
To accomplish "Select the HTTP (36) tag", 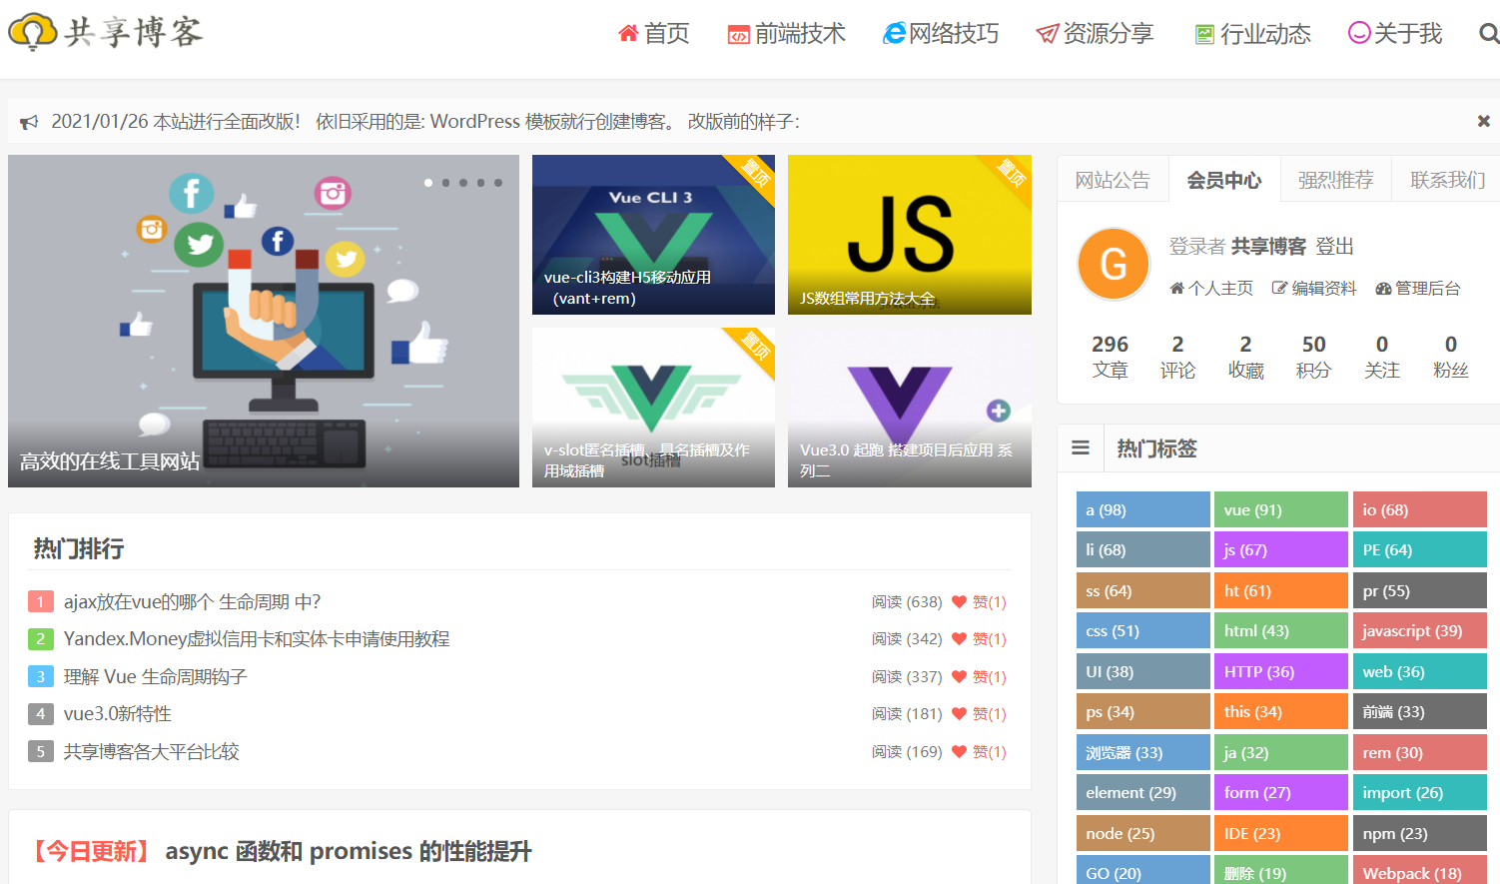I will click(1281, 671).
